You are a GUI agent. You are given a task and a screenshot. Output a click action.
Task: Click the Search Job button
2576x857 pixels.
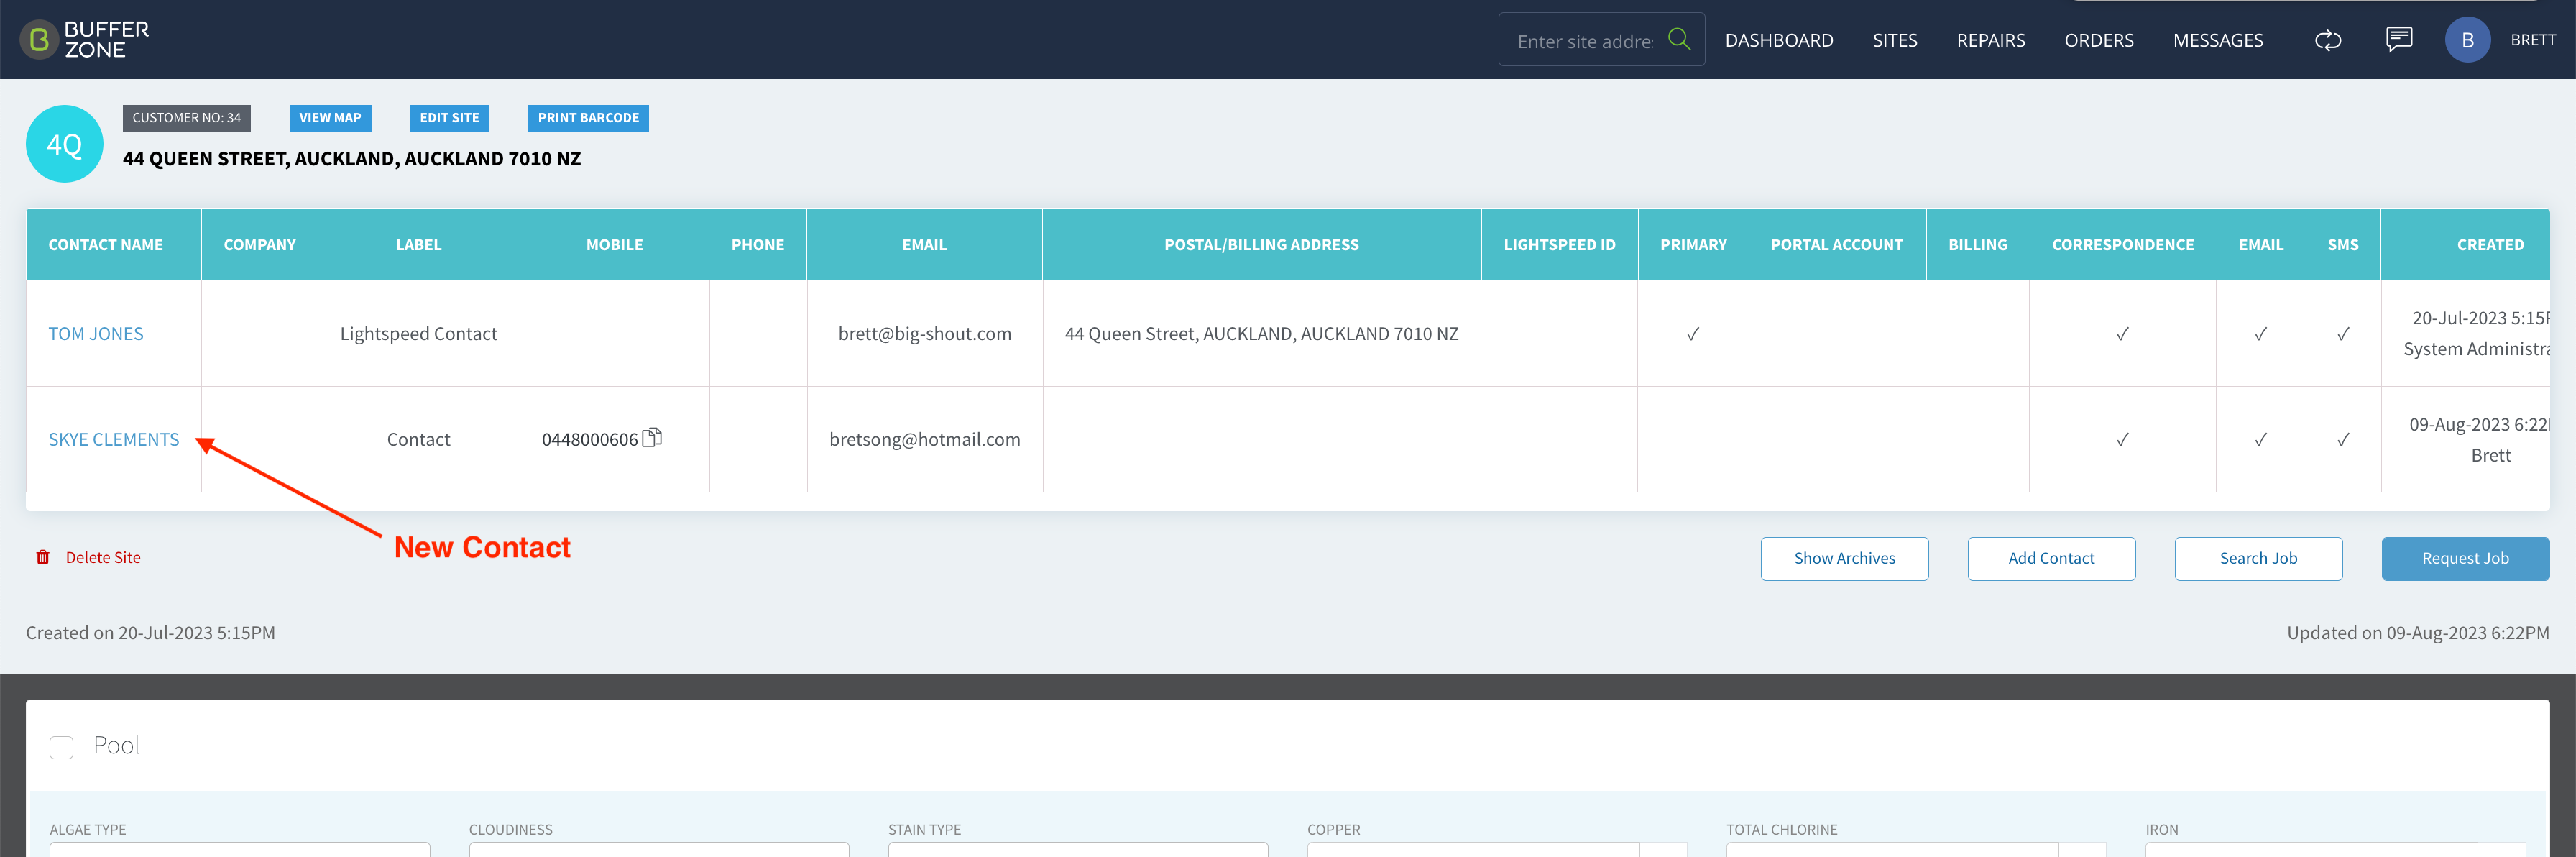coord(2258,558)
